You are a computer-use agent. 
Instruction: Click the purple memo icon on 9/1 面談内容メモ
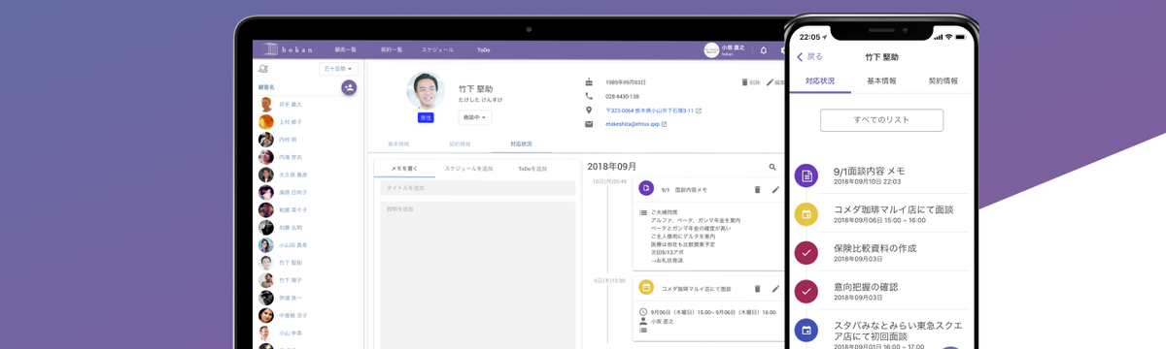point(646,189)
